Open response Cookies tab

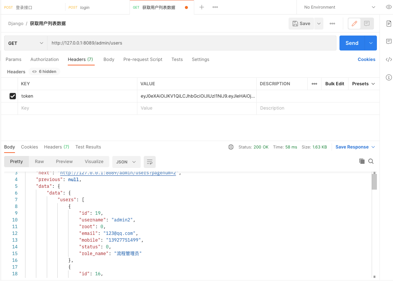(30, 147)
